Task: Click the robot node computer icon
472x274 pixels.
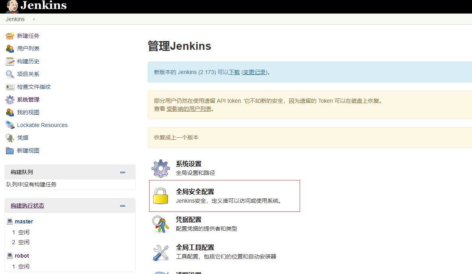Action: tap(10, 256)
